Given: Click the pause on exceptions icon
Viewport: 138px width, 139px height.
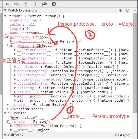Looking at the screenshot, I should coord(54,4).
